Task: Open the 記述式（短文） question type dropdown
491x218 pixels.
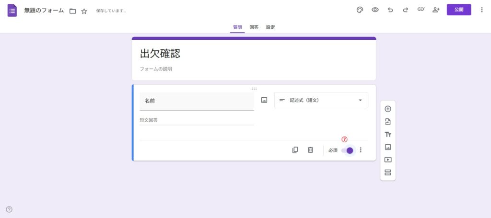Action: coord(321,100)
